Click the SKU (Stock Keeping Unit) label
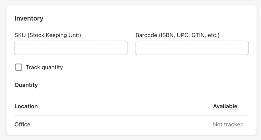261x140 pixels. tap(48, 35)
